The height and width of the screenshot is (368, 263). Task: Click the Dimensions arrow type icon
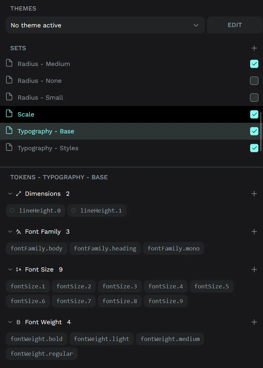tap(18, 193)
